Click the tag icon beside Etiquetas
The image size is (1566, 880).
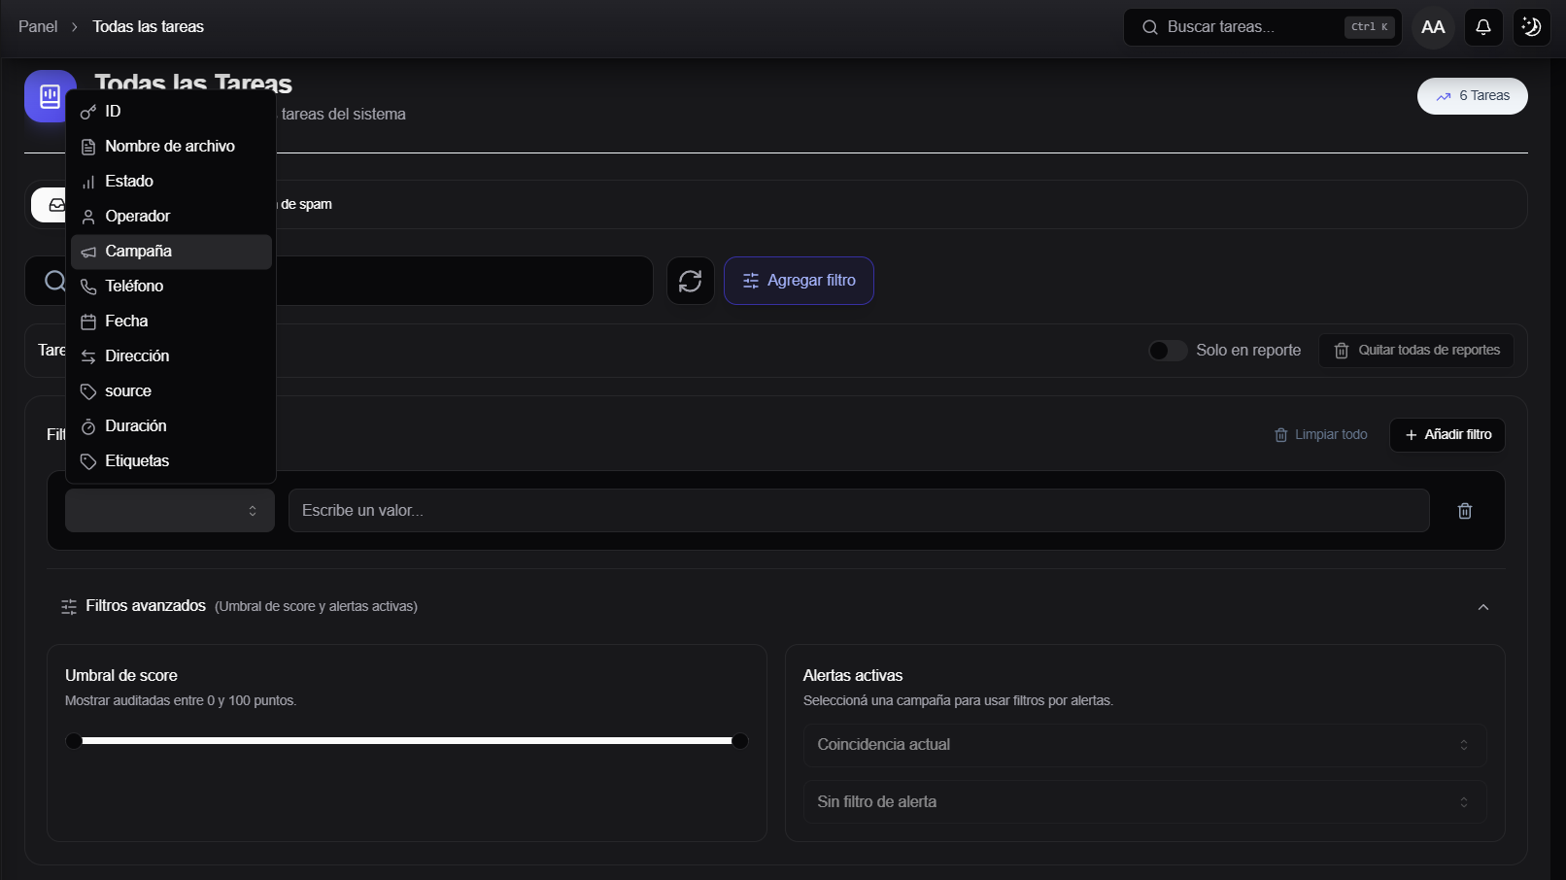88,461
